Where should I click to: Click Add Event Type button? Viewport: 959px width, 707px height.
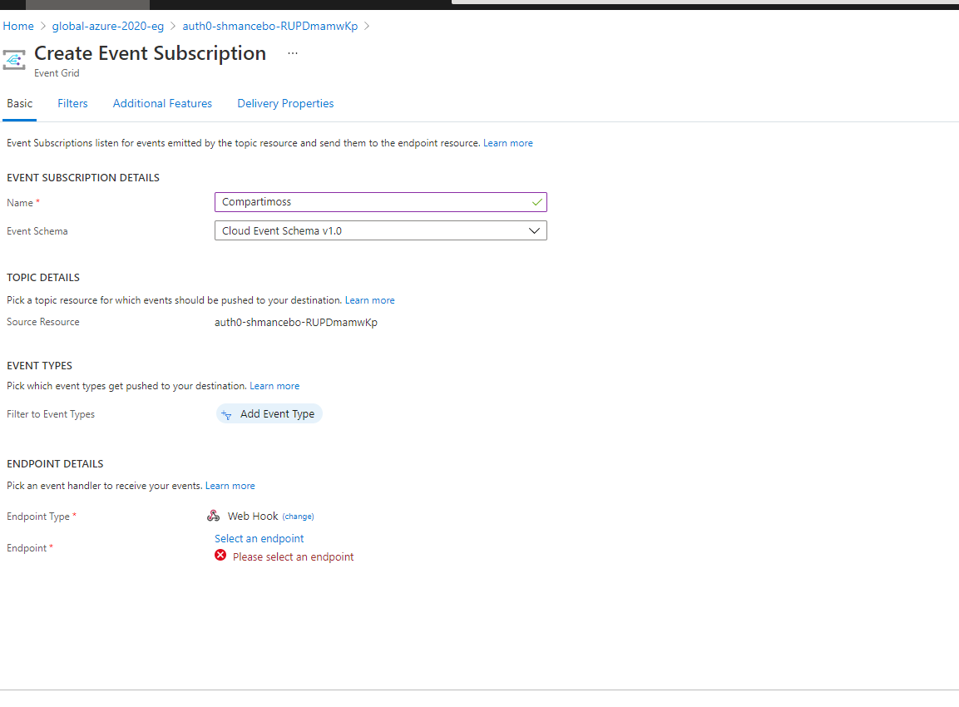269,414
